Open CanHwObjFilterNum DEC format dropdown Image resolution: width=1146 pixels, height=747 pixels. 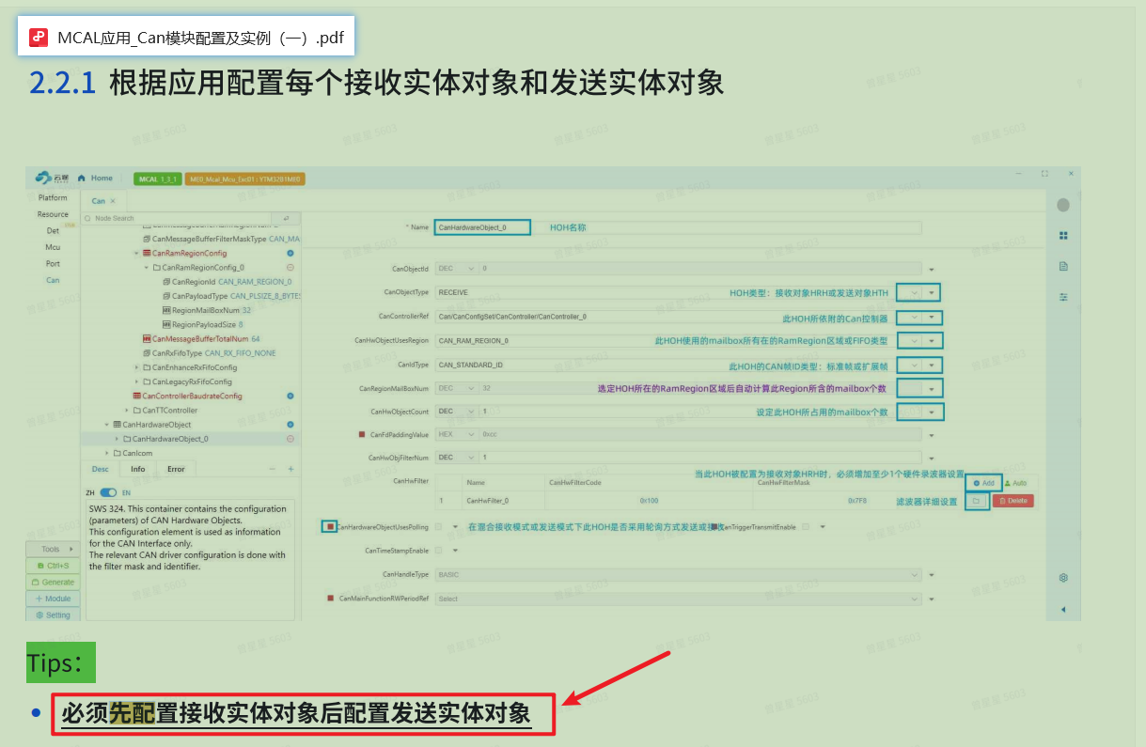click(x=456, y=458)
